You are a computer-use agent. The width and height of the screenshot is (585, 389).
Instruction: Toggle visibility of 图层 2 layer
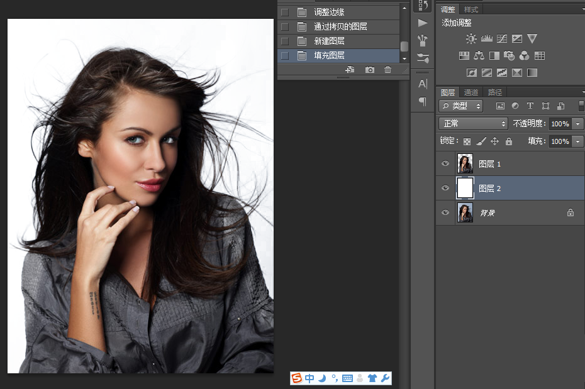click(x=445, y=188)
